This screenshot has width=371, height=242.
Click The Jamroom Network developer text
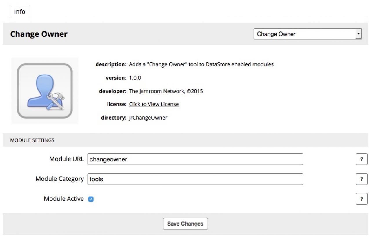click(166, 91)
